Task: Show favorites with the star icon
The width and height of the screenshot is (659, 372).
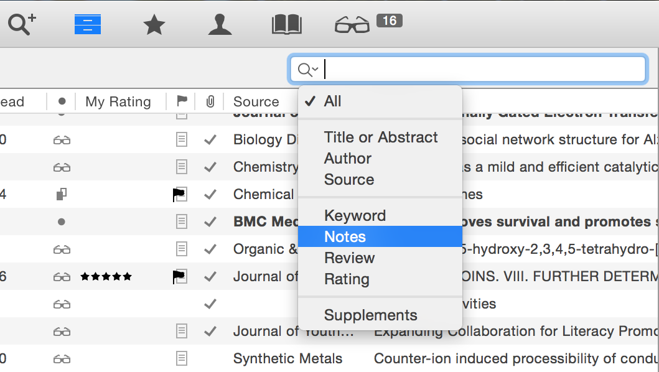Action: coord(154,24)
